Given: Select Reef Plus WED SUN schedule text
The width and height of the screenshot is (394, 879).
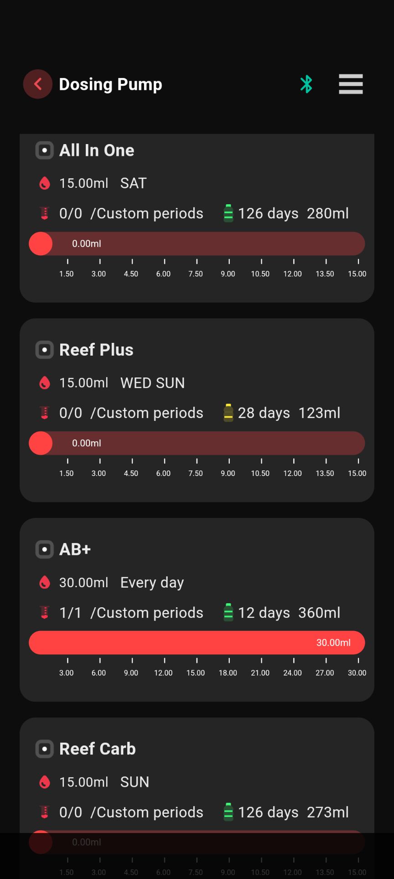Looking at the screenshot, I should 152,383.
